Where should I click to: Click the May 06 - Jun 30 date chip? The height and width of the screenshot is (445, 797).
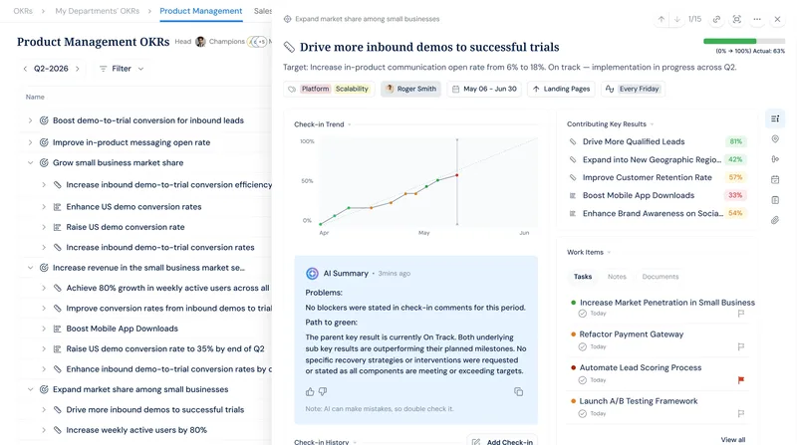click(x=484, y=89)
